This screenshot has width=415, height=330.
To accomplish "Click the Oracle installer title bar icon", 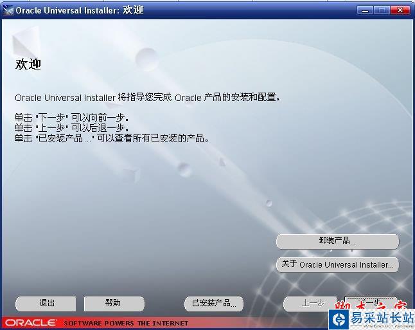I will click(x=8, y=10).
